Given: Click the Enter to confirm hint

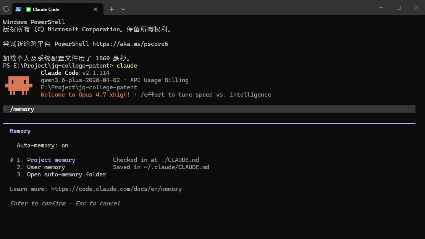Looking at the screenshot, I should click(x=37, y=203).
